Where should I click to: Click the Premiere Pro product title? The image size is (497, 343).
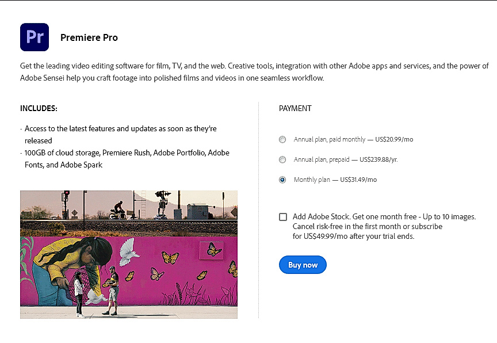[89, 37]
